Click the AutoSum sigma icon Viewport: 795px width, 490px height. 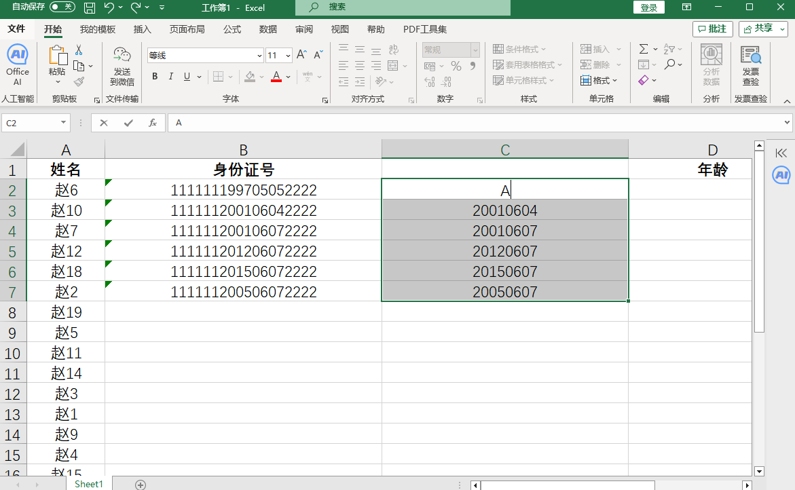tap(643, 49)
